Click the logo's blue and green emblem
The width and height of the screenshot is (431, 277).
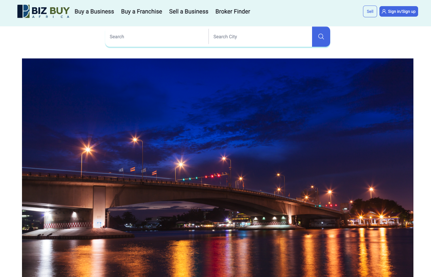coord(23,12)
